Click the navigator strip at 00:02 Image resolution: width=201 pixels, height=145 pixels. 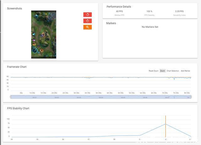point(57,98)
